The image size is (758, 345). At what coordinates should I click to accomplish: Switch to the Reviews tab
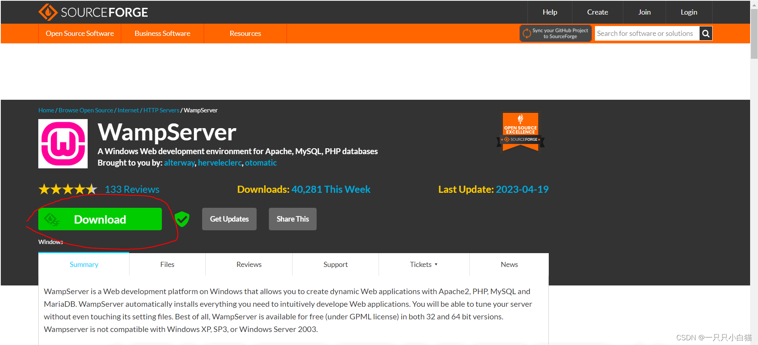tap(249, 265)
